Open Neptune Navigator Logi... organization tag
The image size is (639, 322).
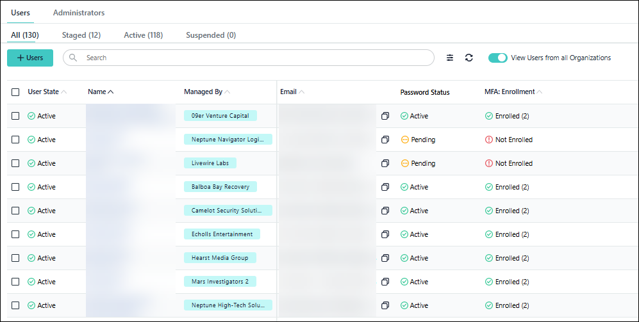click(x=228, y=139)
